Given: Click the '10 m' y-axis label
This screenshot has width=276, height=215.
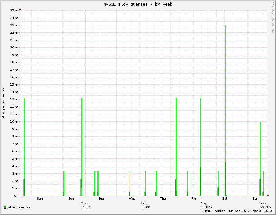Looking at the screenshot, I should (x=14, y=121).
